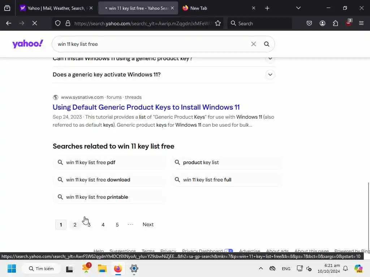The width and height of the screenshot is (370, 277).
Task: Open Firefox View icon in tab bar
Action: pos(7,8)
